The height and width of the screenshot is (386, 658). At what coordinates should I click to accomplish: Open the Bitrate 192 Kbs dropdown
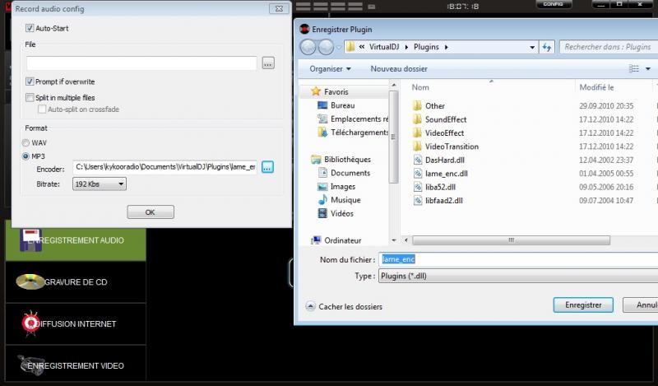coord(99,184)
